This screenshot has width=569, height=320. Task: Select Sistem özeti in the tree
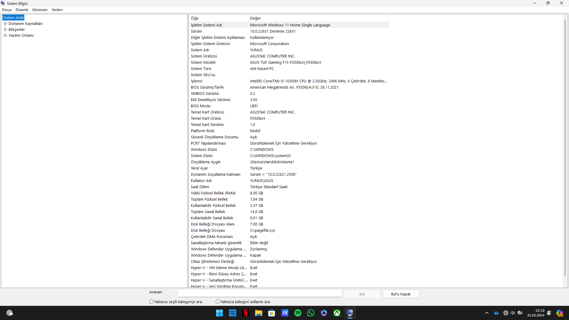[x=13, y=18]
